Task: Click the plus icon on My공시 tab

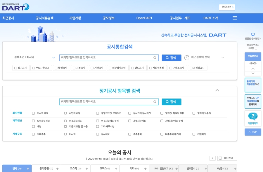Action: (x=235, y=169)
